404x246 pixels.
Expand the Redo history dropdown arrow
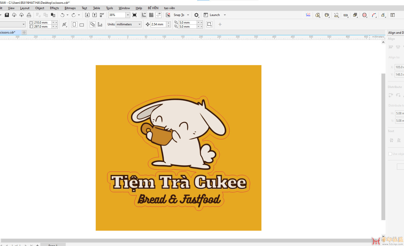tap(79, 15)
